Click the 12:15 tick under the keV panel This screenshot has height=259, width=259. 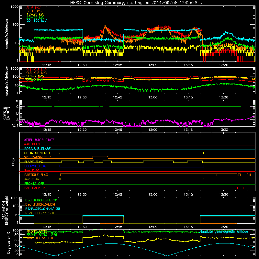point(47,65)
